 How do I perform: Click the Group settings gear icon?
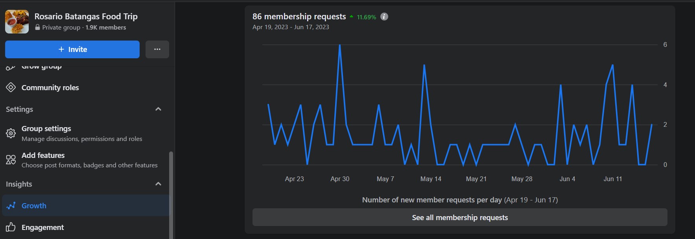tap(11, 133)
